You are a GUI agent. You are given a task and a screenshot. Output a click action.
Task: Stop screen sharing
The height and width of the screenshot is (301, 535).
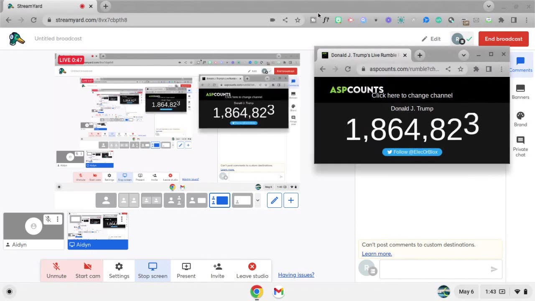coord(153,270)
